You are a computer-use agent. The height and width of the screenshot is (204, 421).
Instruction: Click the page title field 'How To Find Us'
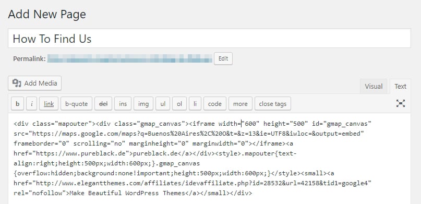pos(209,39)
